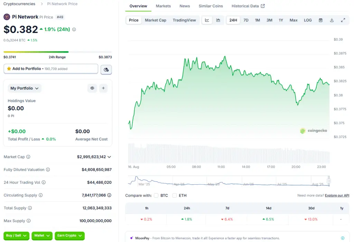
Task: Select the 24H time range
Action: [x=233, y=20]
